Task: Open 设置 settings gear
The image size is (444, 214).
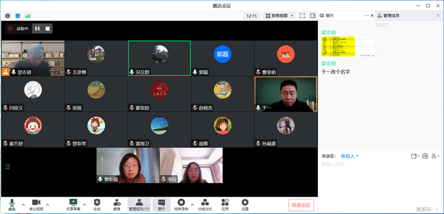Action: coord(245,205)
